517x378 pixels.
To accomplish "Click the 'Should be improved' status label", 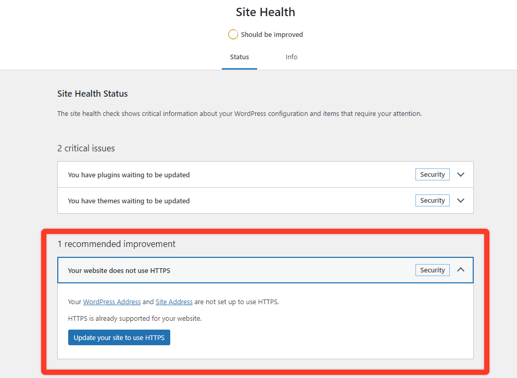I will tap(272, 34).
